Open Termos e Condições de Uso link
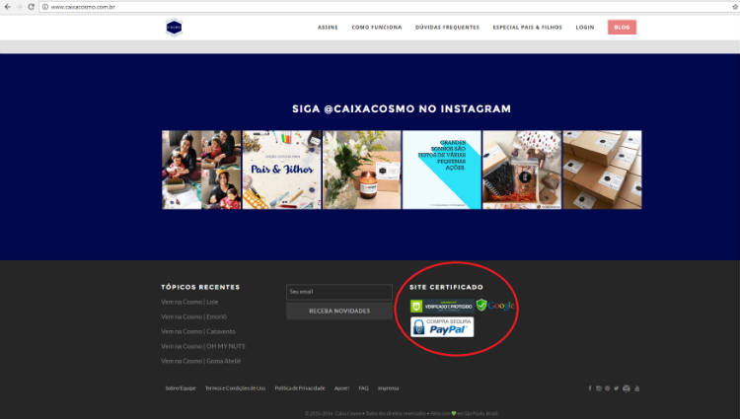 pos(235,388)
